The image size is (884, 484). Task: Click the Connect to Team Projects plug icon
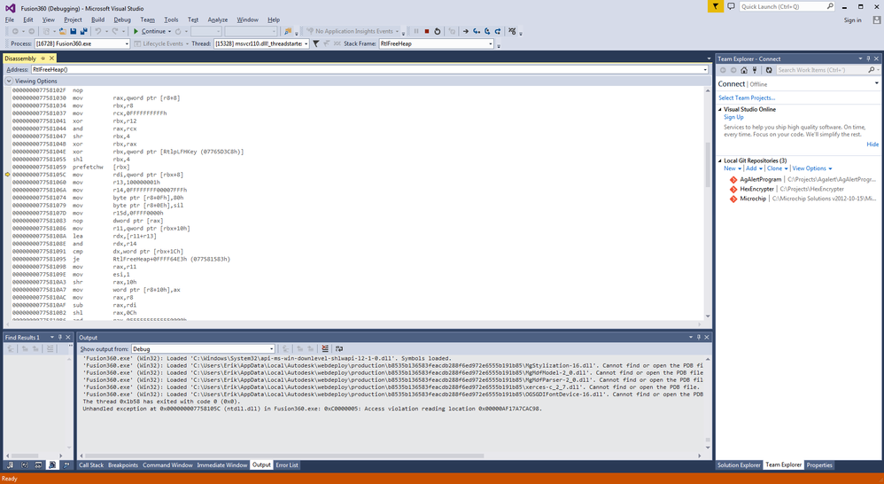pyautogui.click(x=755, y=70)
